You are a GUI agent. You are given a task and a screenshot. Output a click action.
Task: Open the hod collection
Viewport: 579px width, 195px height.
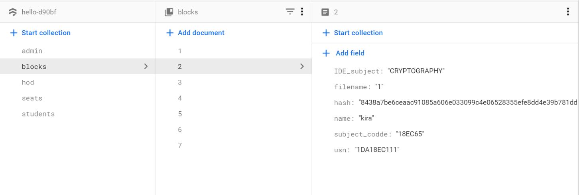[x=28, y=83]
